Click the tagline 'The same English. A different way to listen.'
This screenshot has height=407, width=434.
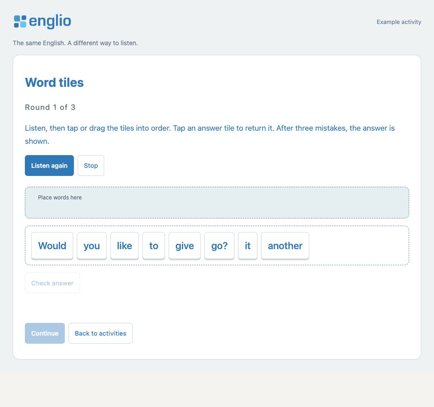pyautogui.click(x=75, y=43)
